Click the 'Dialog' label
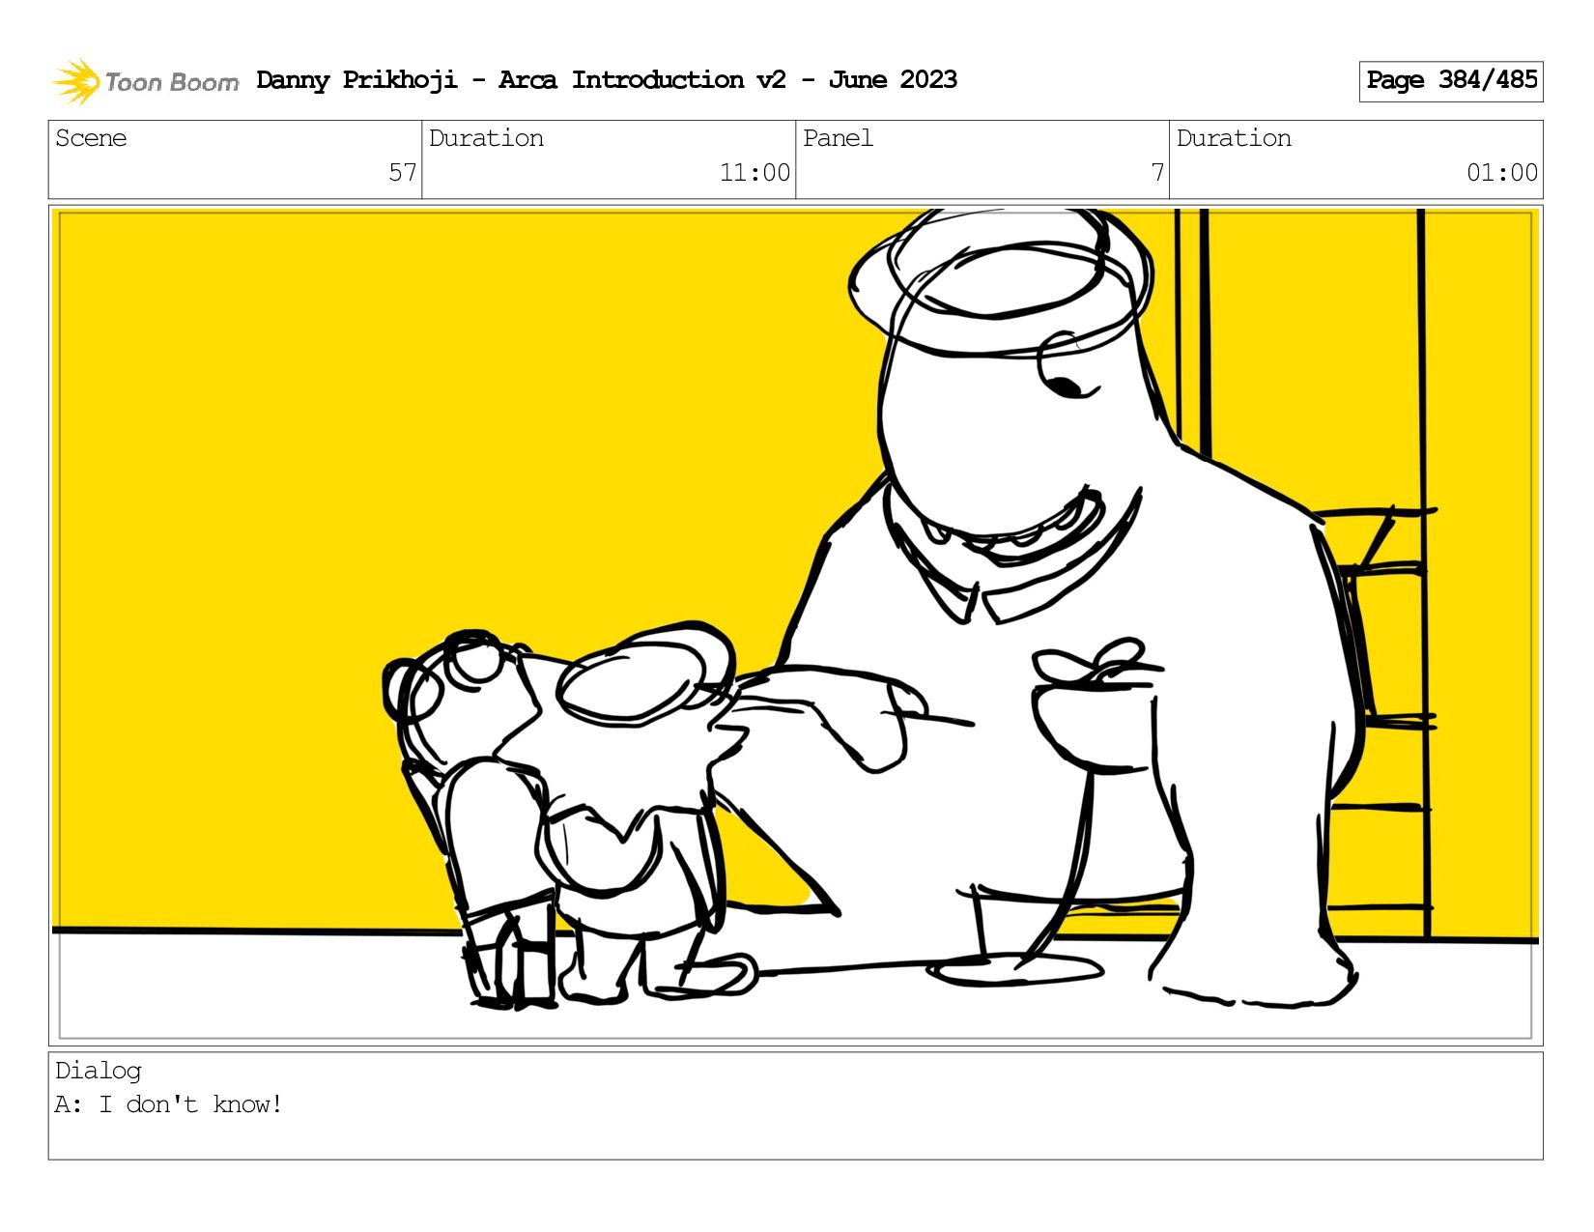Screen dimensions: 1594x1232 coord(99,1071)
